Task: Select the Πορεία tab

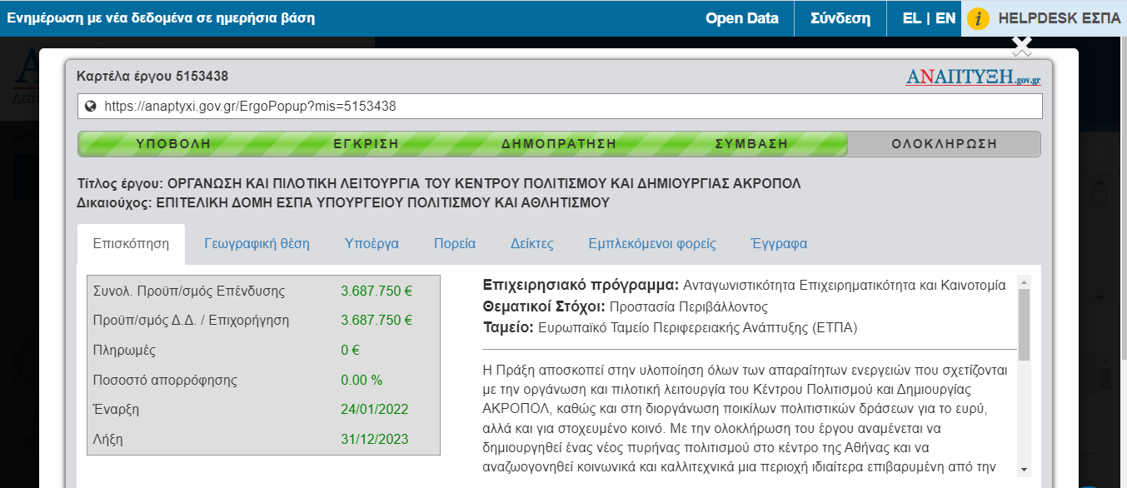Action: click(x=455, y=244)
